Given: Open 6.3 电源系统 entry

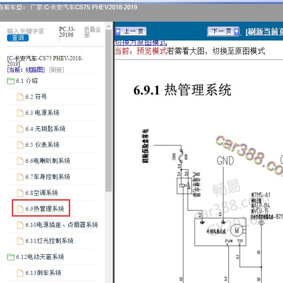Looking at the screenshot, I should (42, 113).
